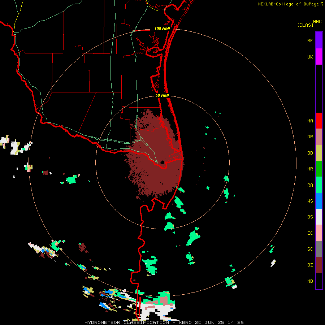
Task: Click the '50 NMI' range ring label
Action: (162, 96)
